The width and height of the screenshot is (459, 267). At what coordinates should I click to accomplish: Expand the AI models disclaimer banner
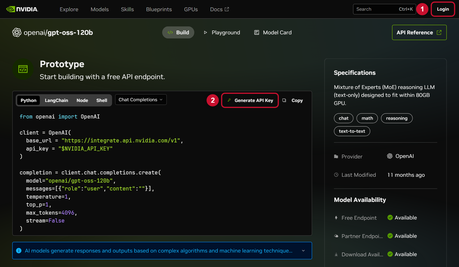click(303, 251)
